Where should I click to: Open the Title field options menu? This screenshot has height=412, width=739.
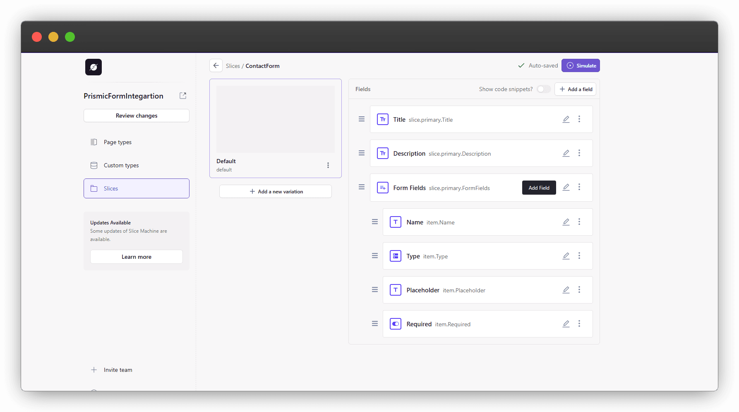[579, 119]
